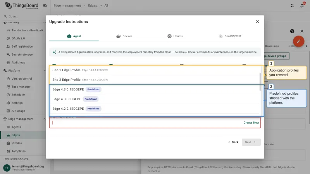Close the edge details panel
Screen dimensions: 310x174
pos(302,31)
